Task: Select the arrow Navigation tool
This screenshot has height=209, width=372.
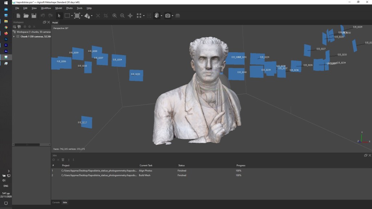Action: (59, 16)
